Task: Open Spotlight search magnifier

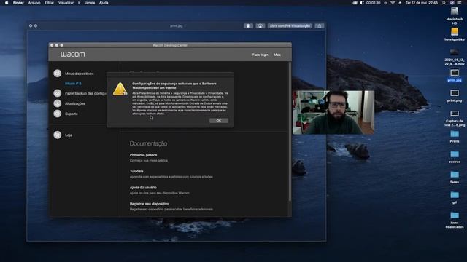Action: click(444, 3)
